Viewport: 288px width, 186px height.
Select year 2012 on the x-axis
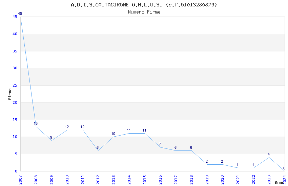coord(98,180)
